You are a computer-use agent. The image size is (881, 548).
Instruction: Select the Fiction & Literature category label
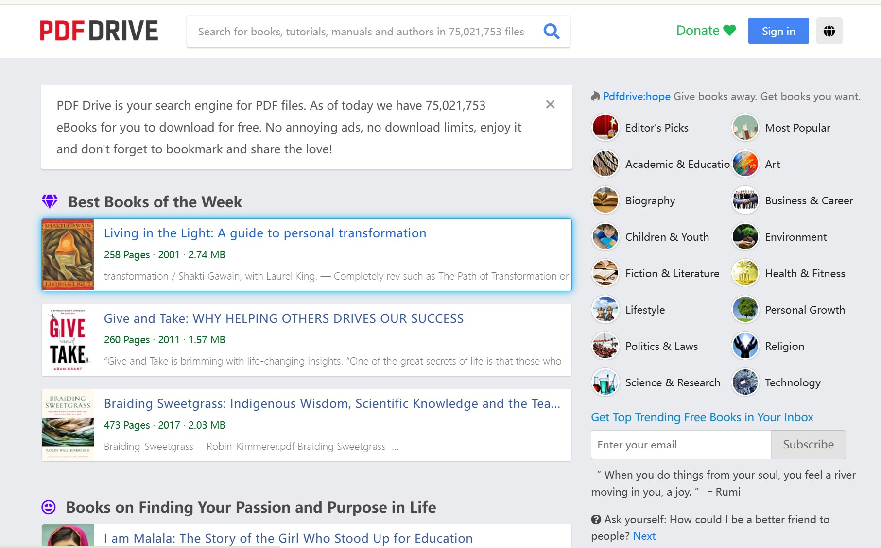(672, 273)
